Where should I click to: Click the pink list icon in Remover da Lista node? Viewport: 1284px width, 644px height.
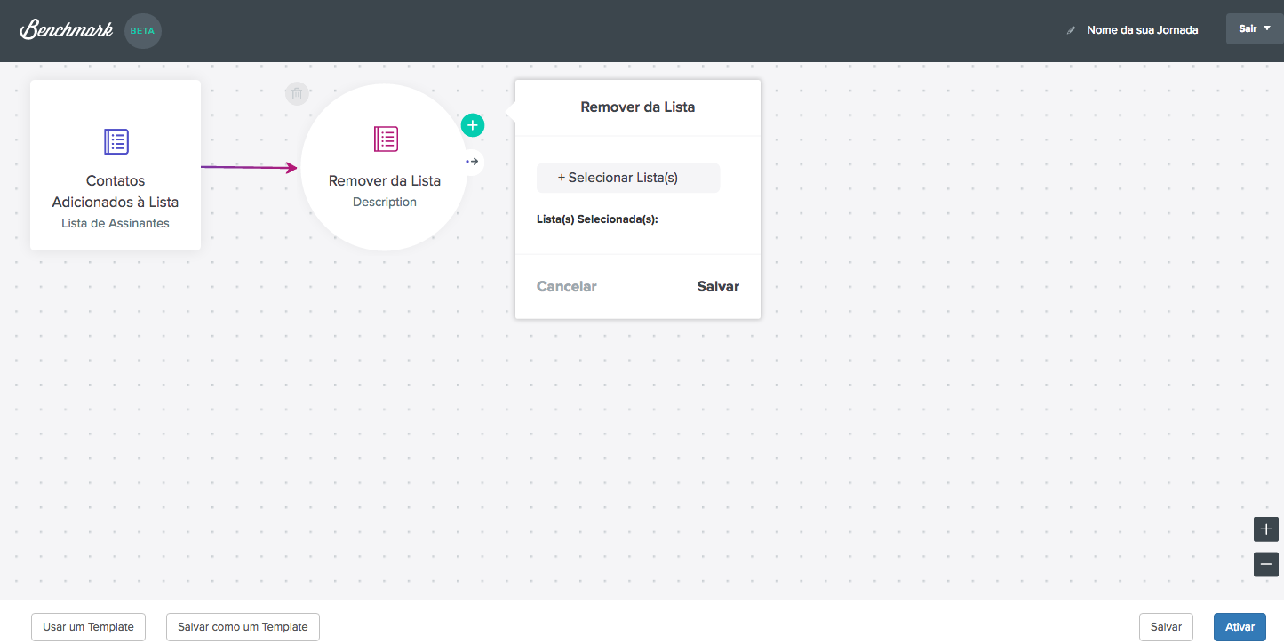386,139
